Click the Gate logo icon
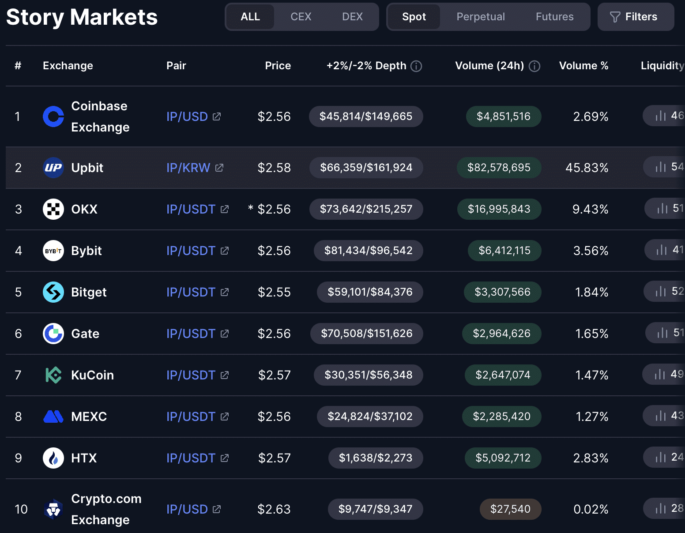Screen dimensions: 685x533 click(x=53, y=334)
